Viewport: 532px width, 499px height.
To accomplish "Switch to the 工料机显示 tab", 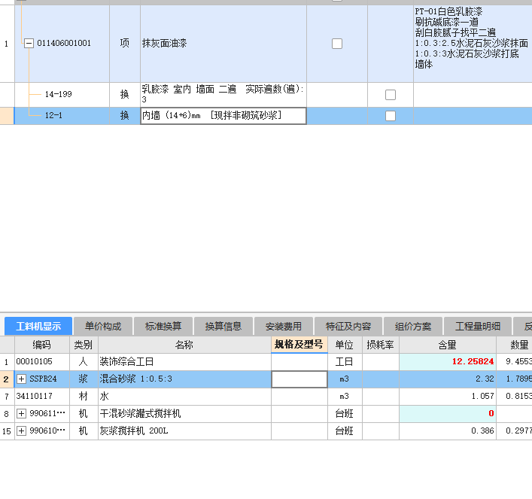I will click(x=38, y=327).
